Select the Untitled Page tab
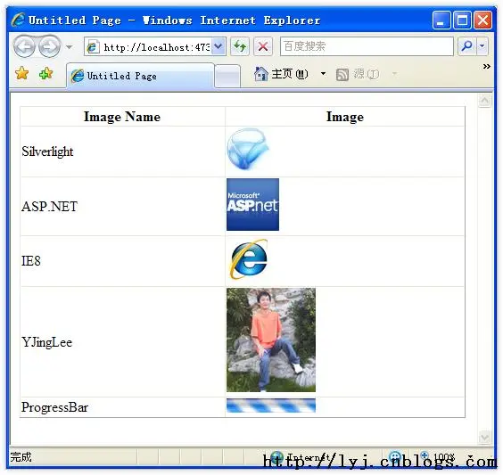The image size is (503, 475). [140, 77]
